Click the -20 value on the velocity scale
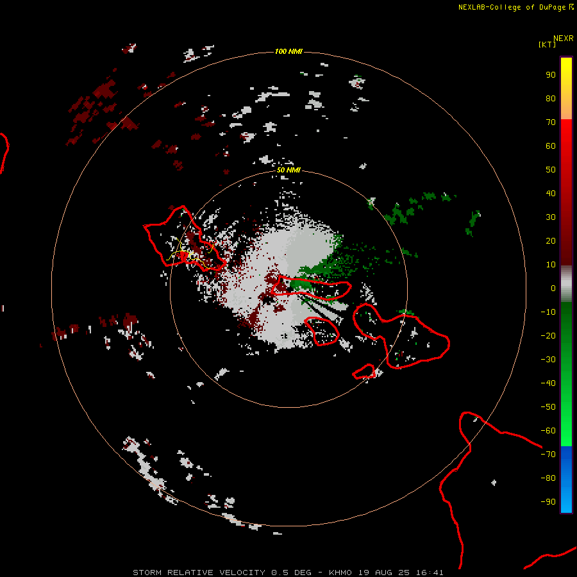Screen dimensions: 577x577 pos(548,336)
